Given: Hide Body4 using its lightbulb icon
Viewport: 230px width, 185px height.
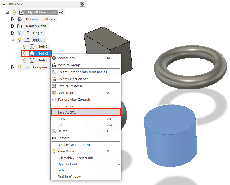Looking at the screenshot, I should coord(25,60).
